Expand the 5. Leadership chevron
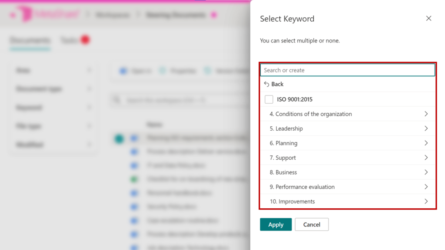 coord(426,128)
